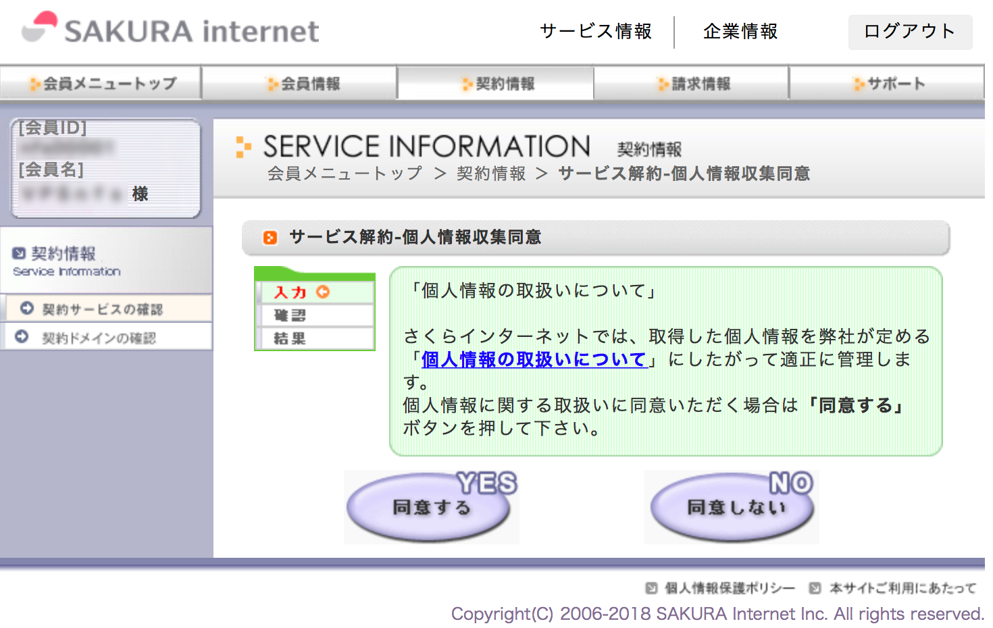Click the ログアウト button

[910, 32]
